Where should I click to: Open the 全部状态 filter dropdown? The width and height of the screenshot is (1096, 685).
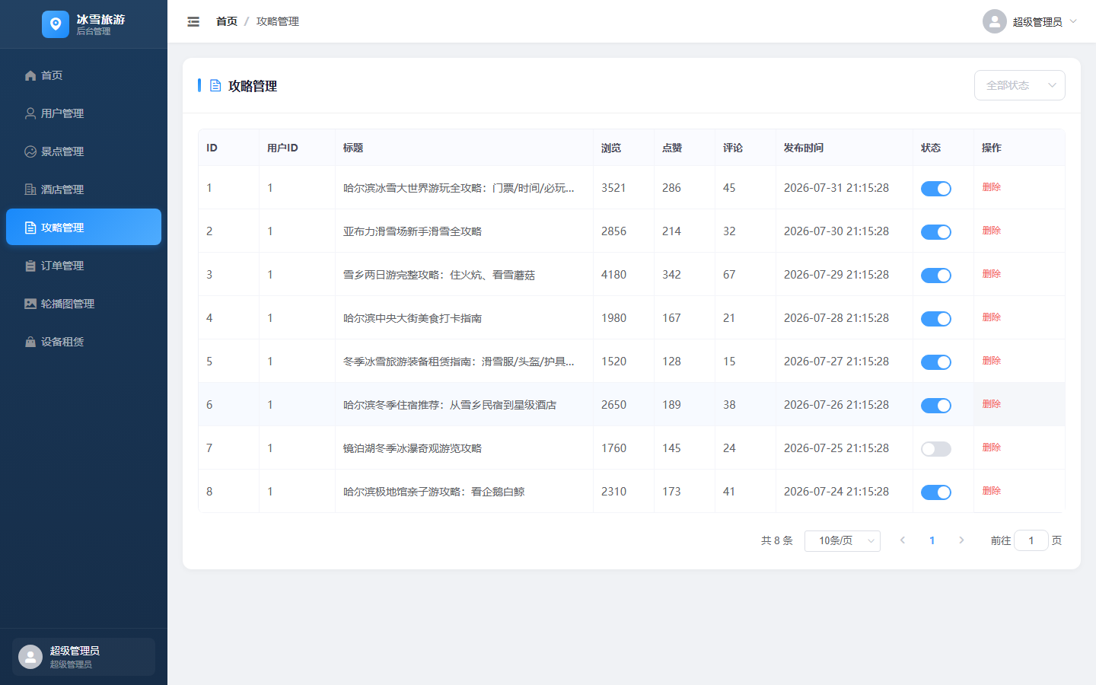click(x=1020, y=85)
